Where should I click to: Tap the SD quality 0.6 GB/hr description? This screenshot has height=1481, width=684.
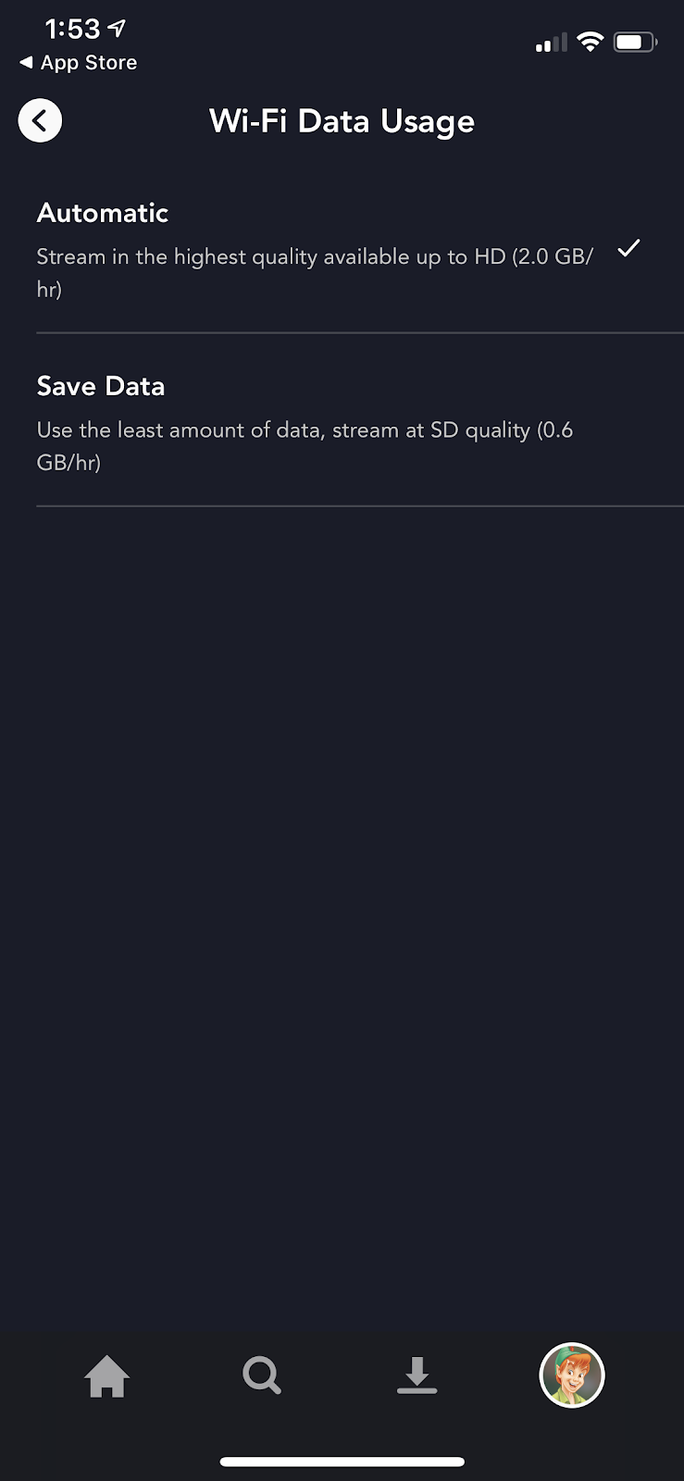click(305, 445)
